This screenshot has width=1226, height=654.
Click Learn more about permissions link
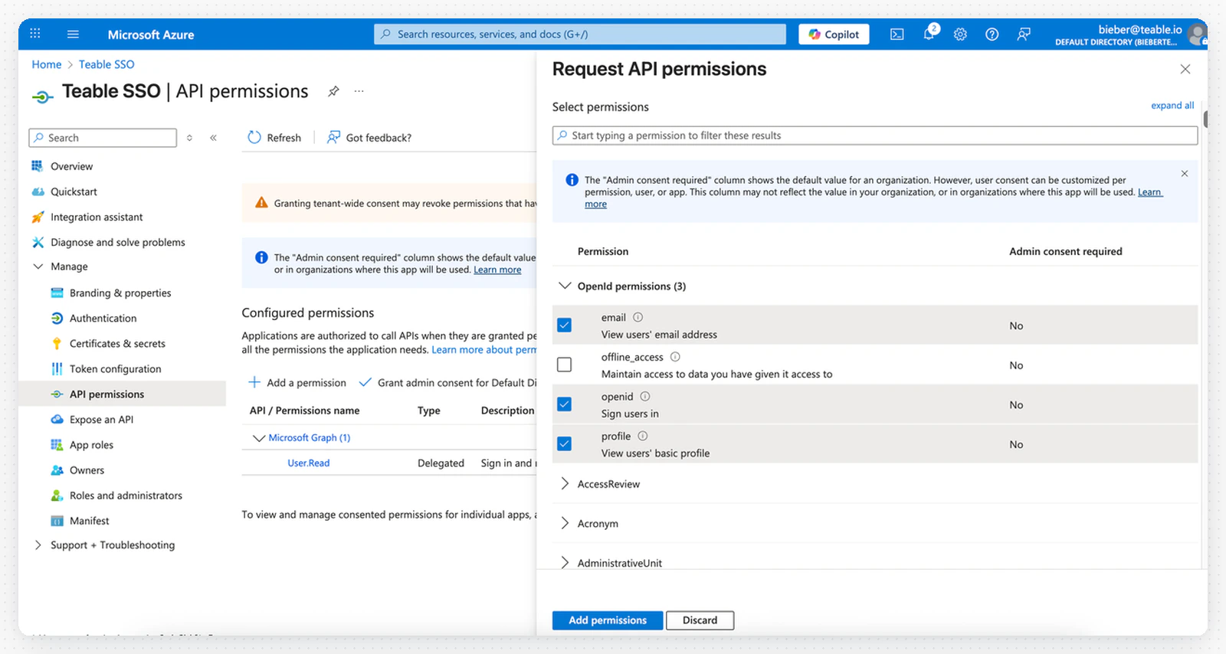(484, 349)
